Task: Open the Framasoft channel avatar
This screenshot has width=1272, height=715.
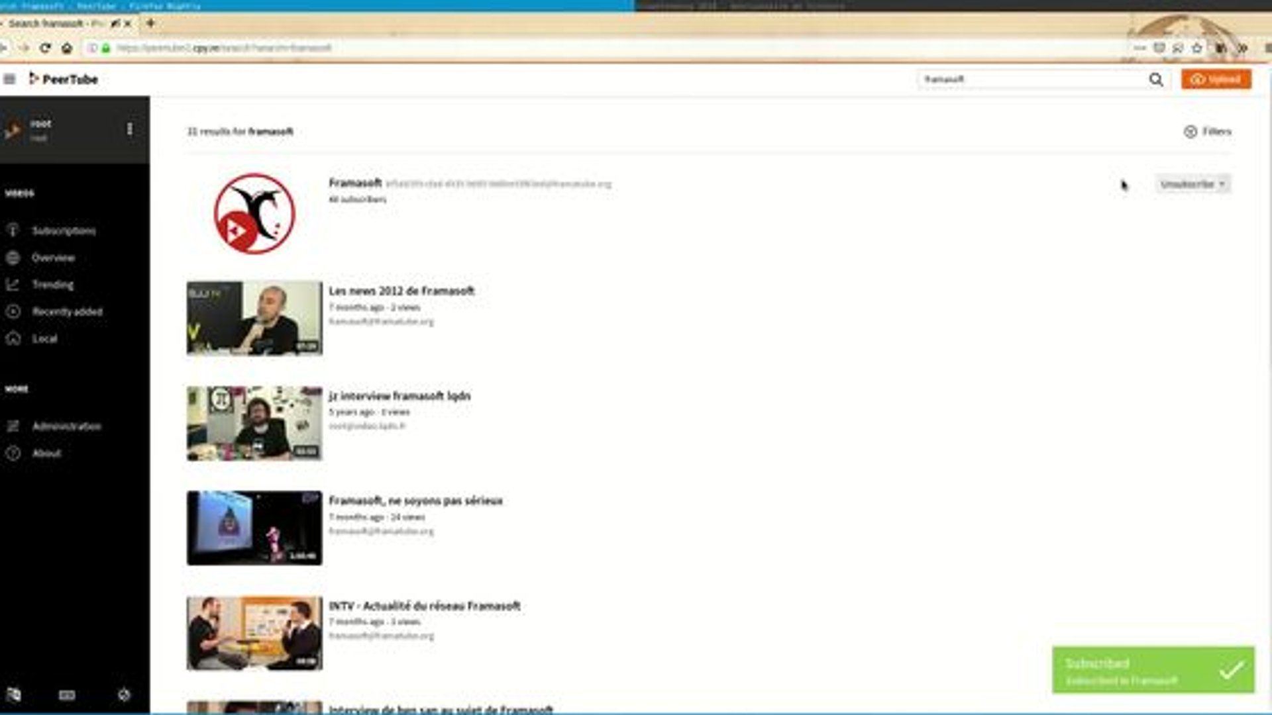Action: pyautogui.click(x=254, y=213)
